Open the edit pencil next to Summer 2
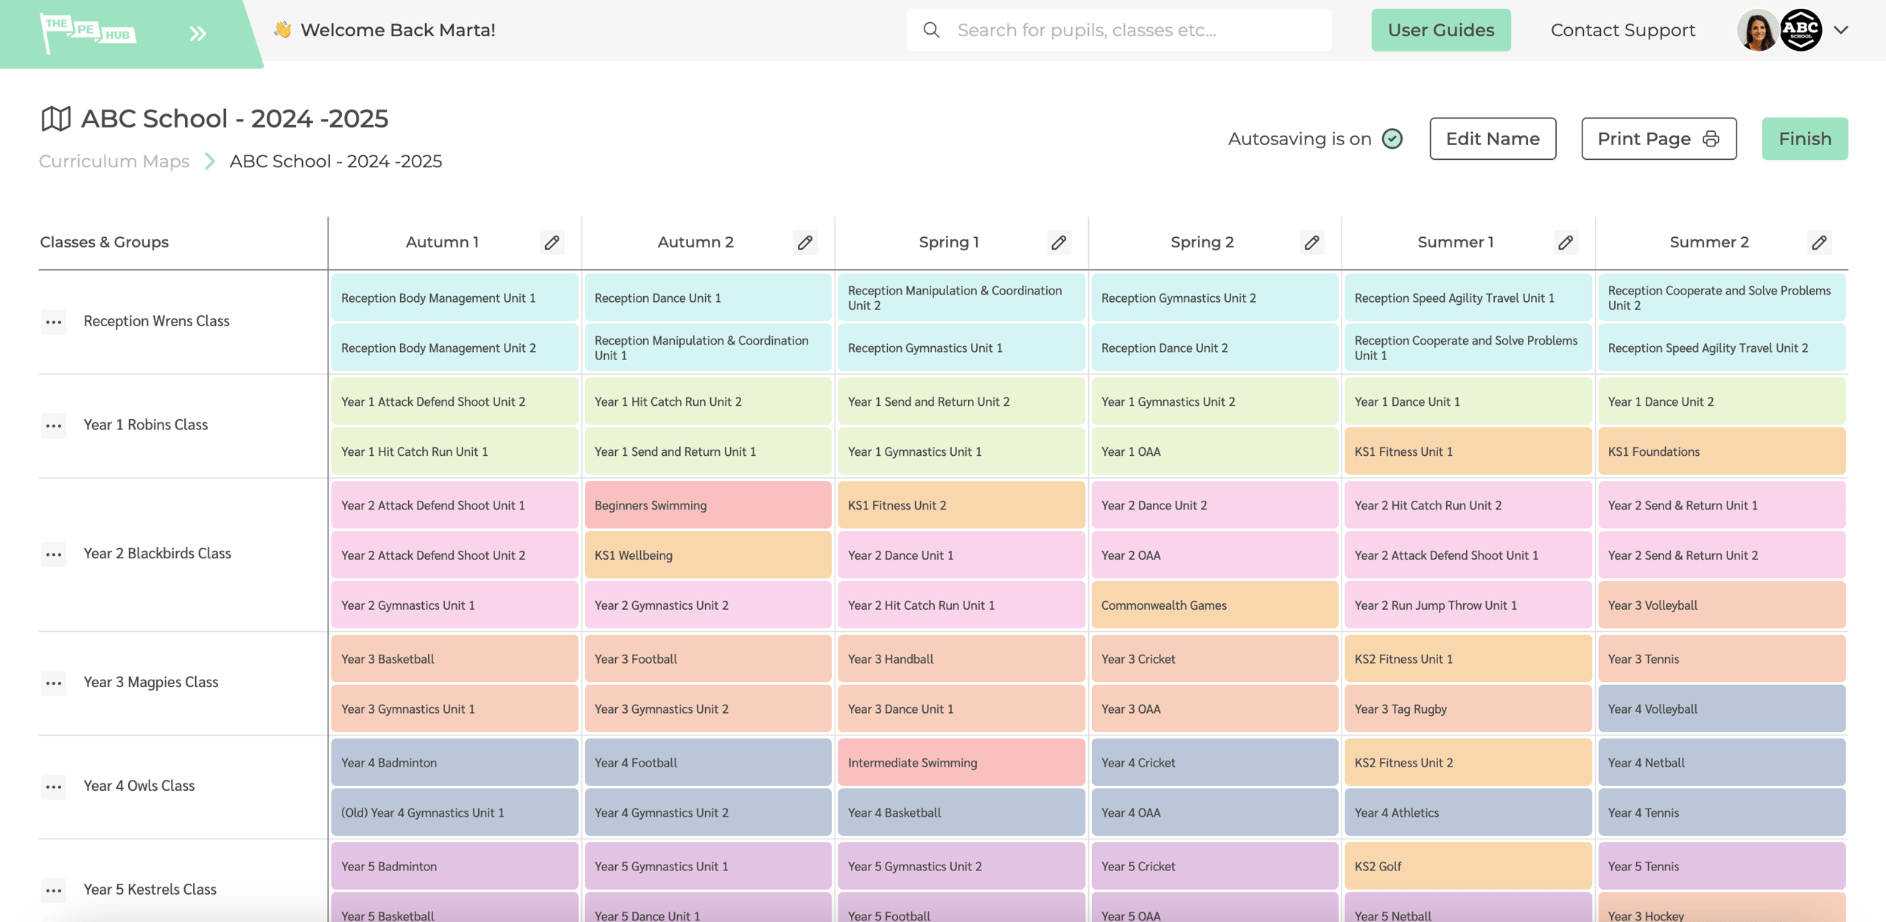This screenshot has height=922, width=1886. point(1819,242)
